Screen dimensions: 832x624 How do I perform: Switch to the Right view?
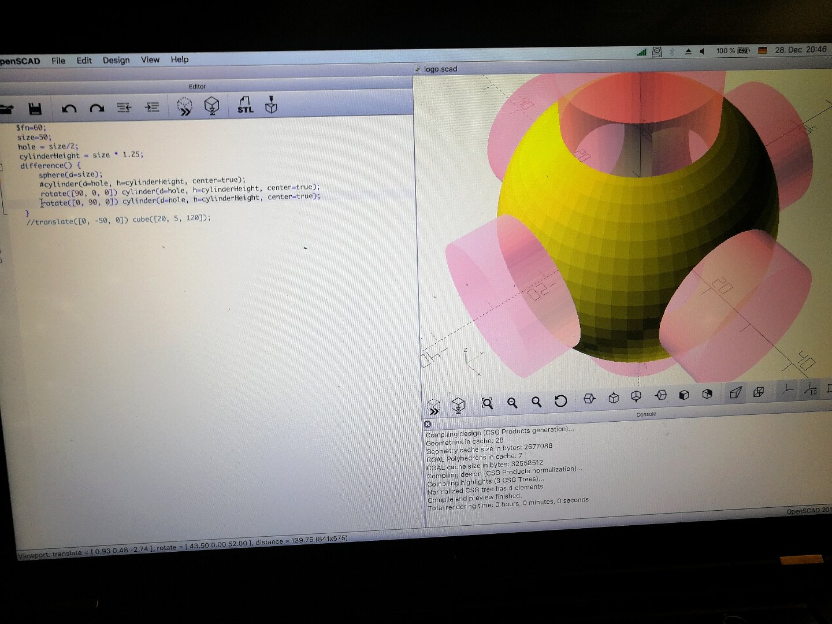(589, 399)
